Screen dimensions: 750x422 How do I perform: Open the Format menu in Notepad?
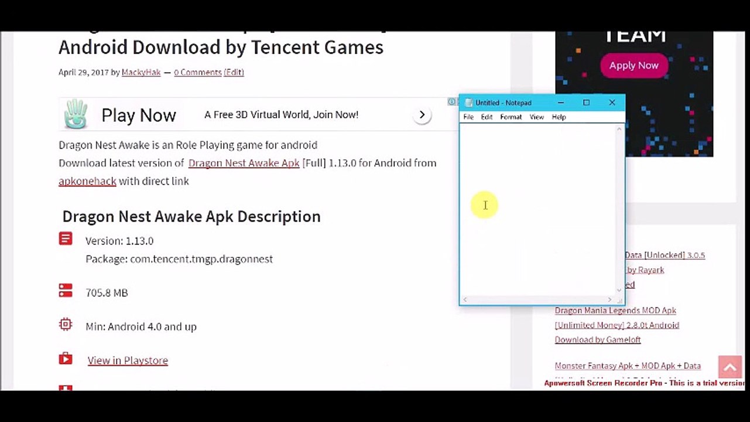tap(511, 117)
